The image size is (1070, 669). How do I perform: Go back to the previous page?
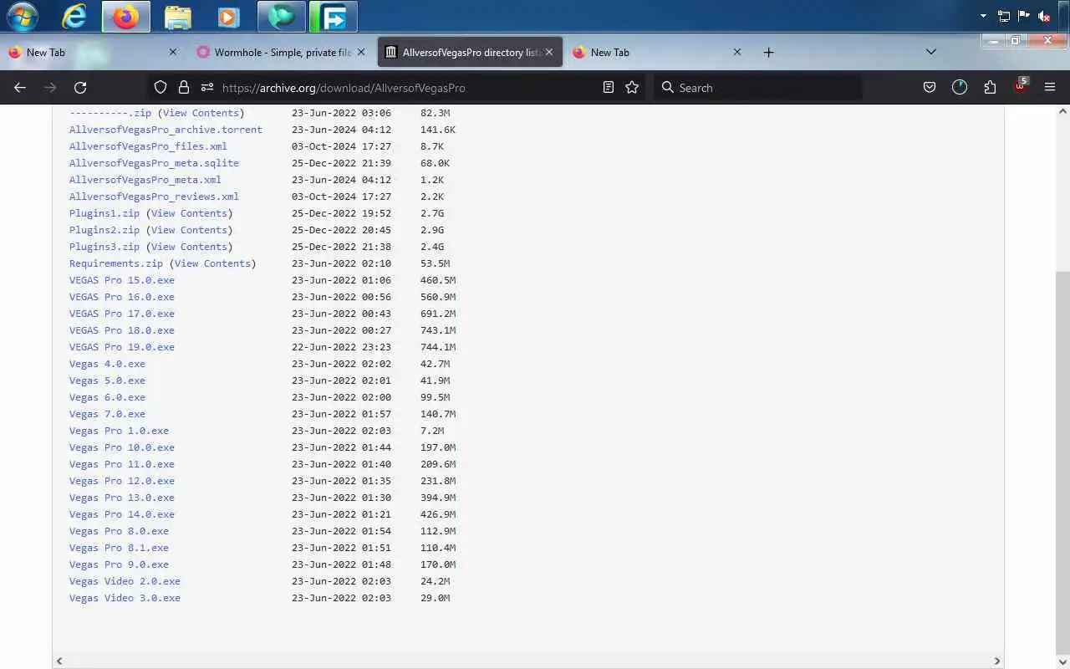(x=20, y=87)
